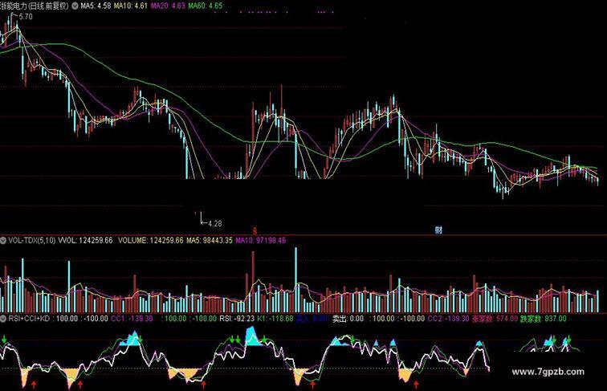Open the VOL-TDX indicator dropdown icon
Screen dimensions: 607x391
tap(3, 240)
